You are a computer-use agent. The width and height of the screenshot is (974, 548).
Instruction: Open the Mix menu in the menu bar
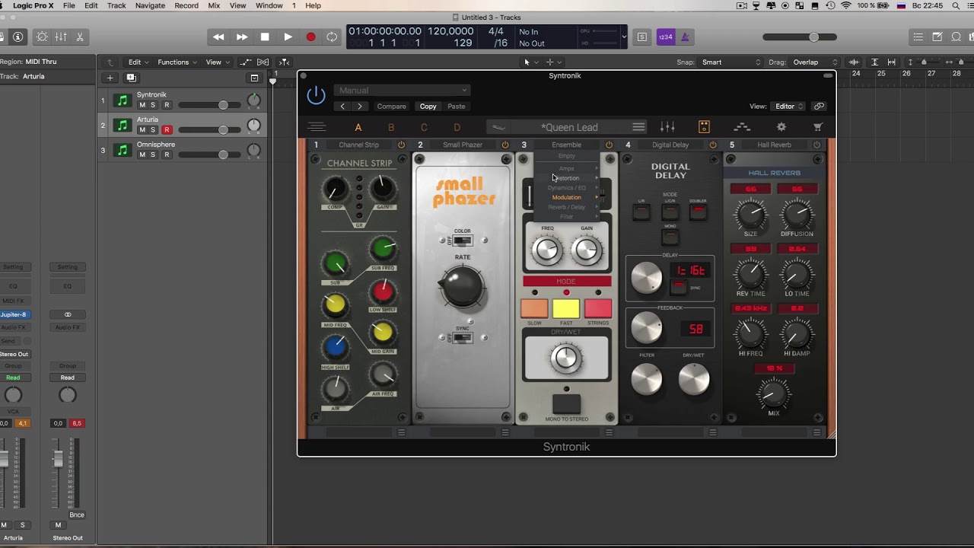pyautogui.click(x=214, y=5)
